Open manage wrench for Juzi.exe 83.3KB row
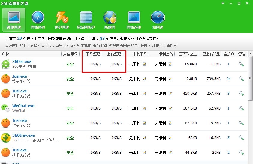The height and width of the screenshot is (164, 253). coord(241,123)
